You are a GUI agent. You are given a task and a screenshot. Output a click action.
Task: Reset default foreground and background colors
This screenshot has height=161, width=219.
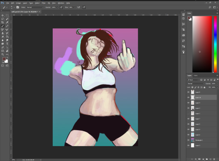pos(3,62)
